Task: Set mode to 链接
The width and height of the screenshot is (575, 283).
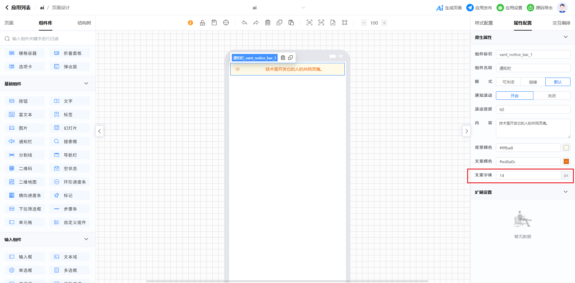Action: point(533,82)
